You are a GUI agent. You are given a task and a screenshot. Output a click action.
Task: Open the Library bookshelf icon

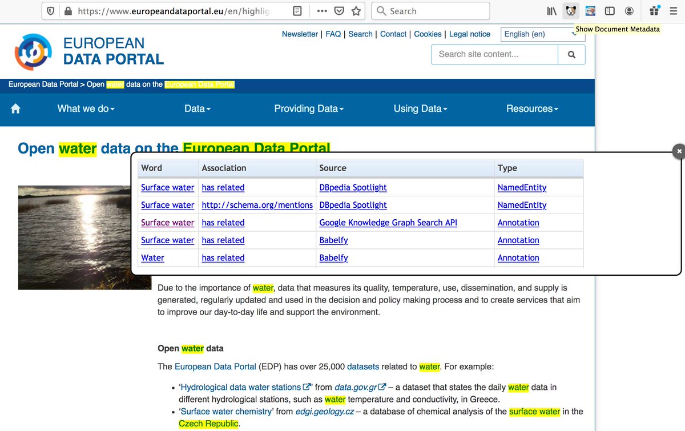(x=553, y=11)
